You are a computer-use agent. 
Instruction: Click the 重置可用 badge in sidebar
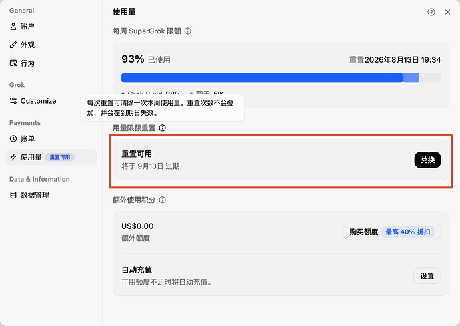60,157
